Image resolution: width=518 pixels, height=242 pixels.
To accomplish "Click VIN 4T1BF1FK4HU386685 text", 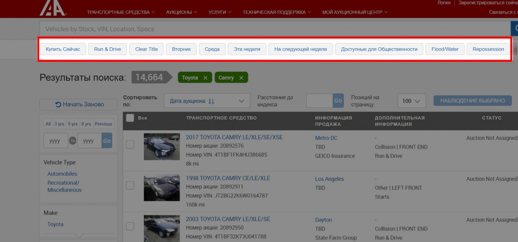I will tap(226, 155).
